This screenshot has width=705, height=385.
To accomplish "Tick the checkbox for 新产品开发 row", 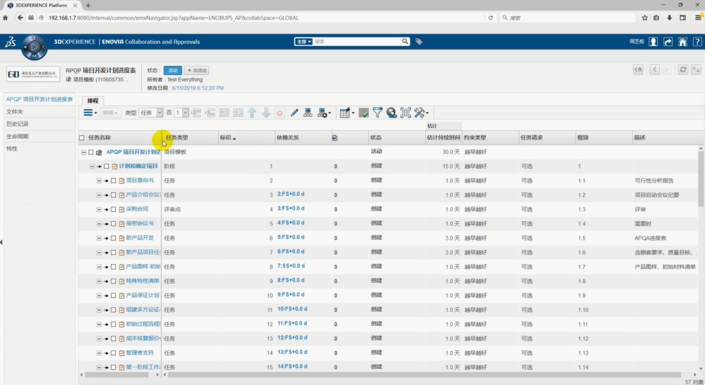I will pos(113,238).
